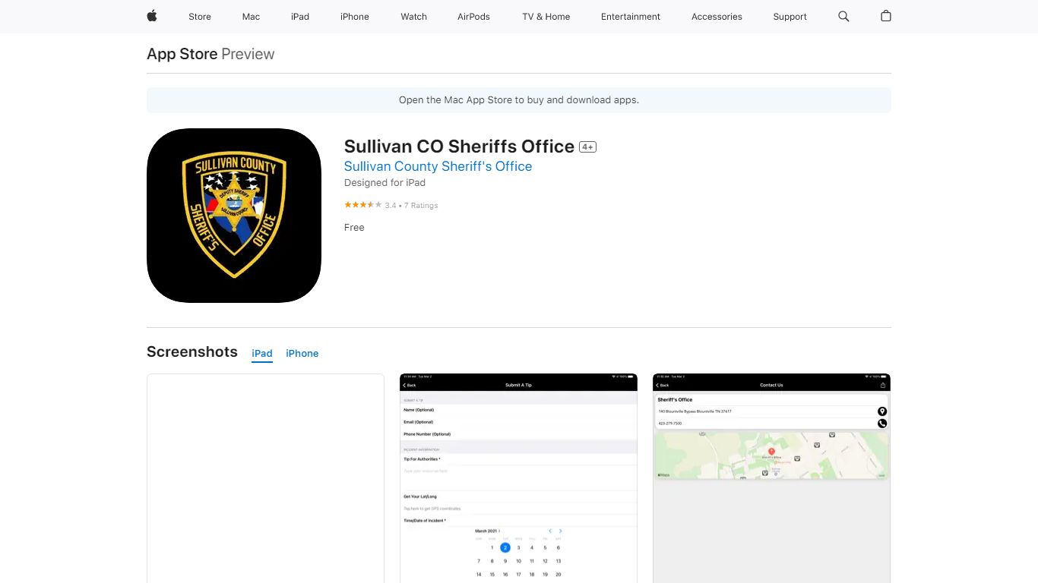Open the Entertainment menu

coord(631,17)
